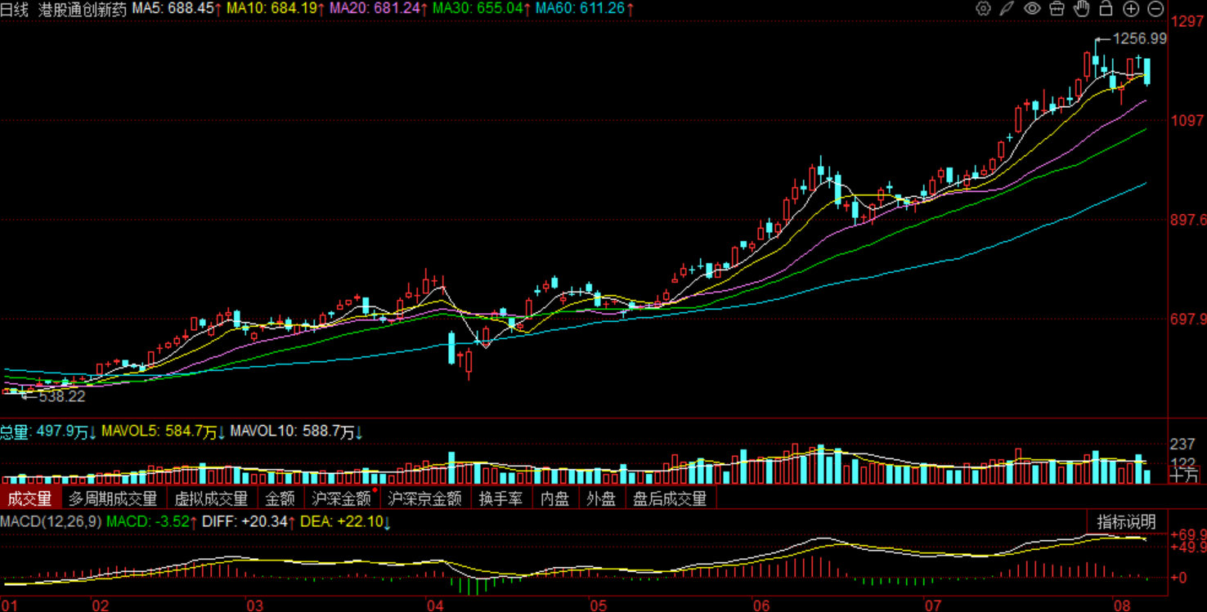This screenshot has height=612, width=1207.
Task: Select the 成交量 indicator tab
Action: coord(30,498)
